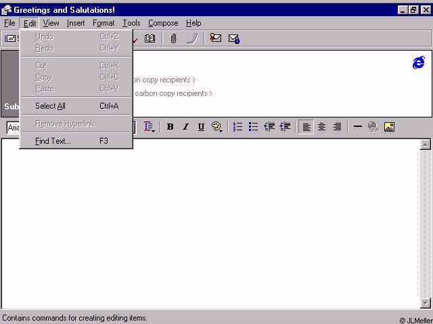Screen dimensions: 433x324
Task: Insert a horizontal line
Action: [x=358, y=126]
